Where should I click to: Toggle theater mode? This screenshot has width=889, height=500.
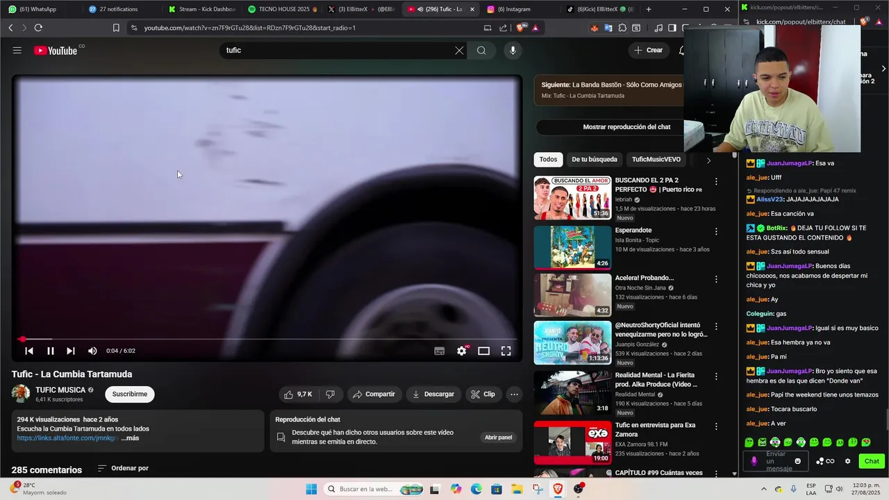[483, 351]
